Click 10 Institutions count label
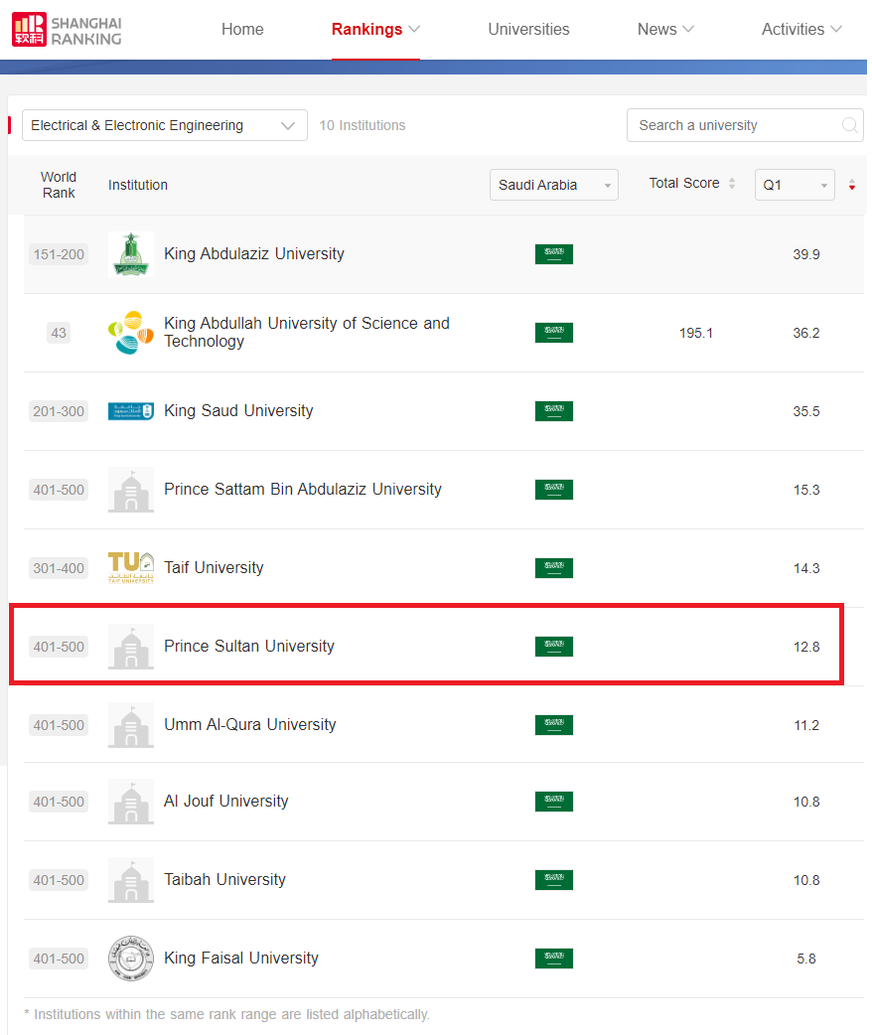The image size is (872, 1035). [363, 125]
